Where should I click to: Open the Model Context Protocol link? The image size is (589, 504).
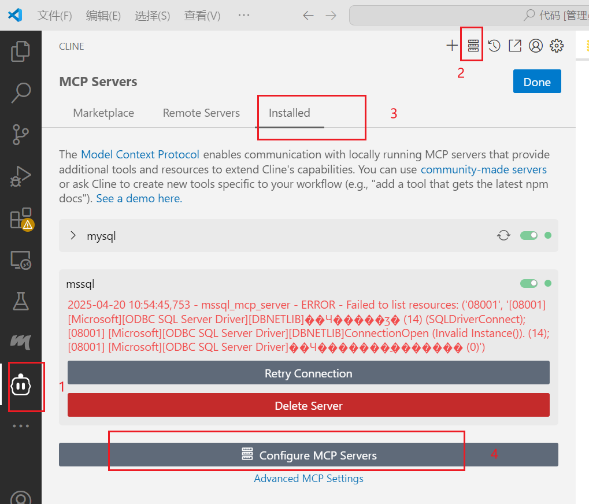click(140, 154)
